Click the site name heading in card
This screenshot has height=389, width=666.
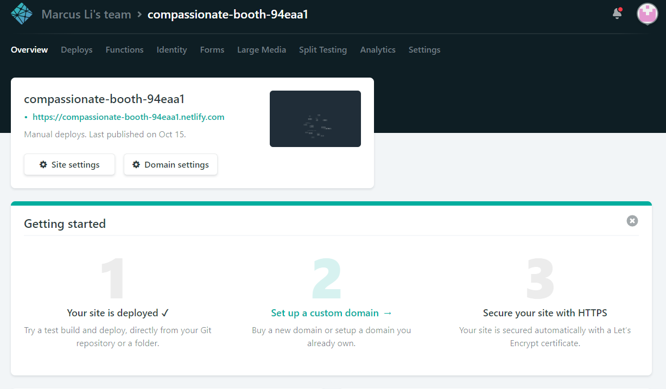click(105, 99)
